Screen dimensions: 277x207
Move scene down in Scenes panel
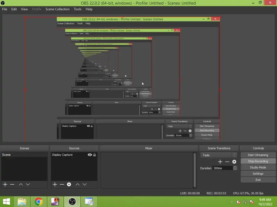(28, 184)
